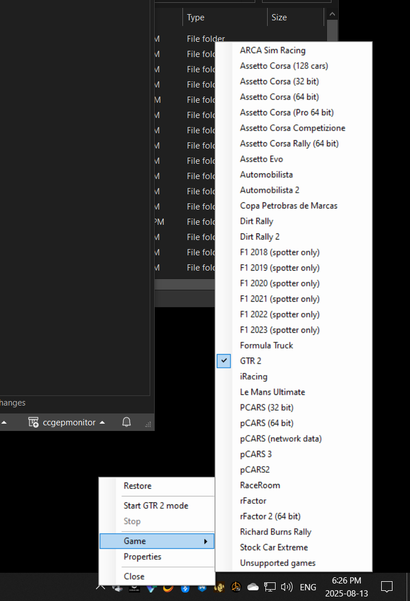
Task: Click the CrewChief wheel tray icon
Action: [x=236, y=587]
